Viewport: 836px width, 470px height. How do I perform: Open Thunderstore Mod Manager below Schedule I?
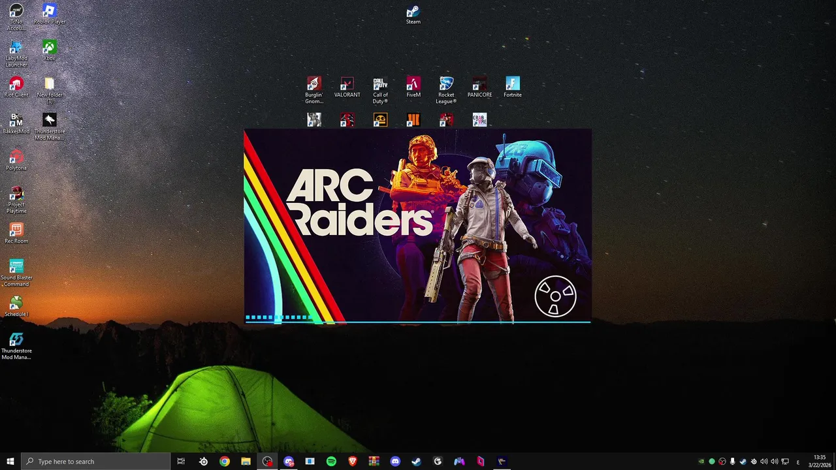click(16, 346)
